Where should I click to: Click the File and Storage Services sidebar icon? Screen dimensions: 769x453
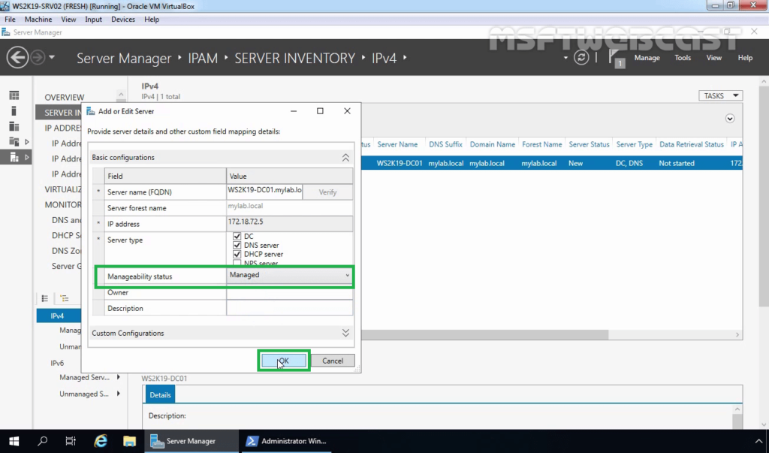pyautogui.click(x=14, y=142)
